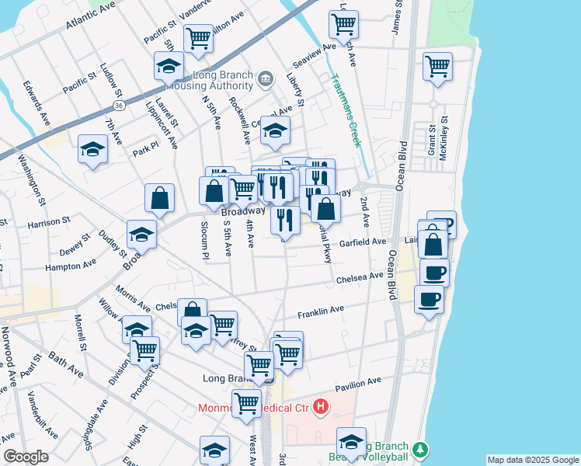Click the Harrison St street label
The image size is (581, 466).
[49, 223]
